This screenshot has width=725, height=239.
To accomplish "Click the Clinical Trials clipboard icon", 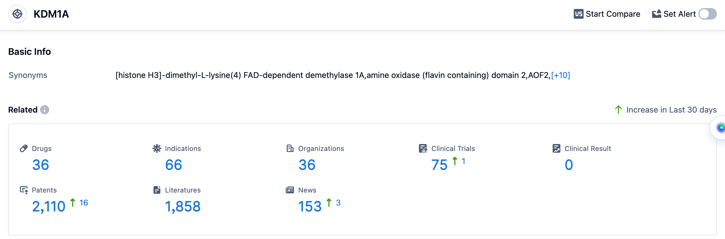I will [x=423, y=148].
